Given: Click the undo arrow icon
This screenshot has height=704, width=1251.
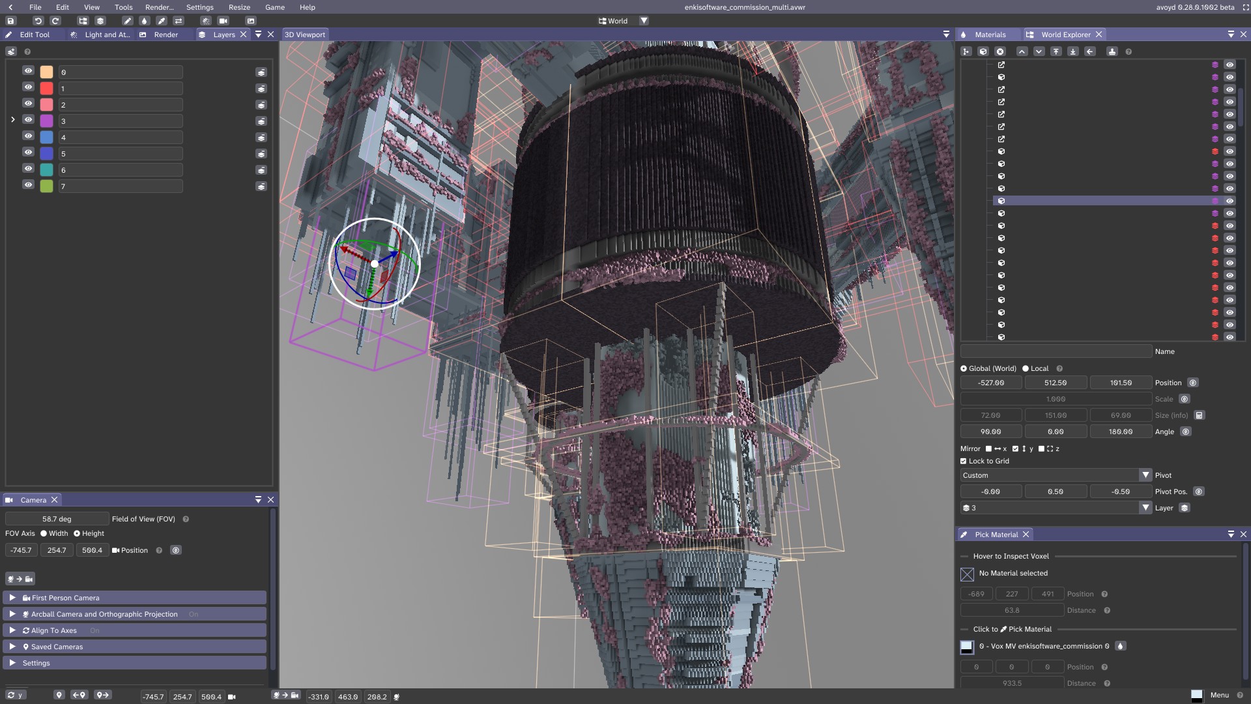Looking at the screenshot, I should point(38,21).
